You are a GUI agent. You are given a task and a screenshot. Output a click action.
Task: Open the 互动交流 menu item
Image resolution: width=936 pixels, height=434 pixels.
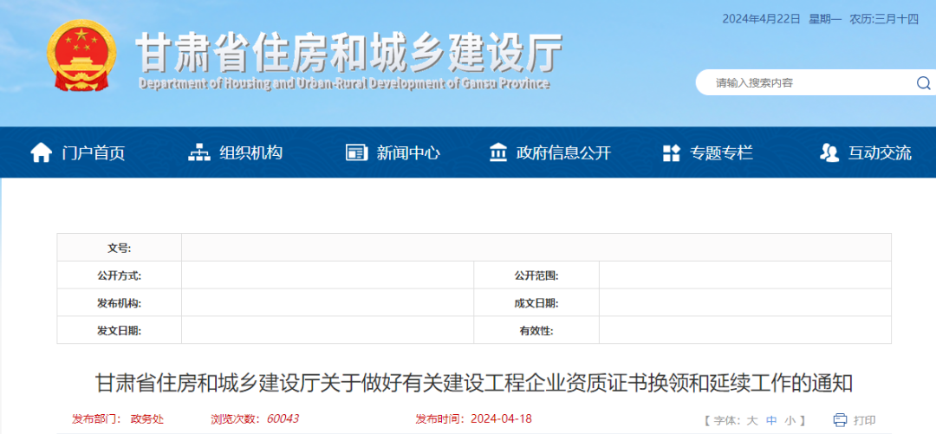coord(880,152)
